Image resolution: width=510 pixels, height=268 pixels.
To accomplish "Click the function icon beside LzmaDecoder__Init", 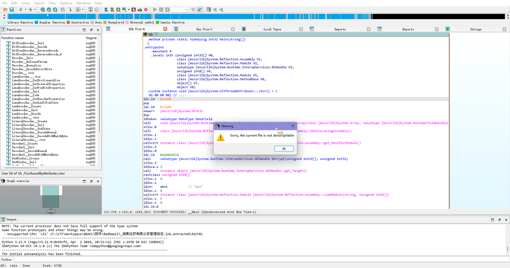I will pos(8,91).
